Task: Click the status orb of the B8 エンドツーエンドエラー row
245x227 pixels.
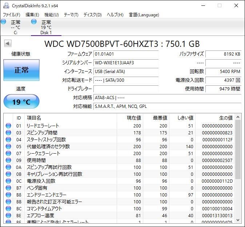Action: click(x=8, y=195)
